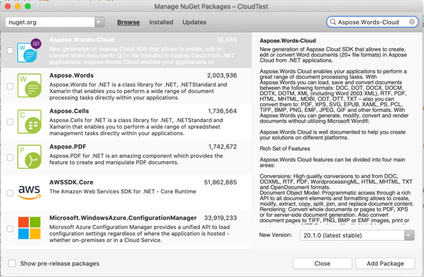The height and width of the screenshot is (277, 424).
Task: Check the Microsoft.WindowsAzure.ConfigurationManager checkbox
Action: [x=10, y=229]
